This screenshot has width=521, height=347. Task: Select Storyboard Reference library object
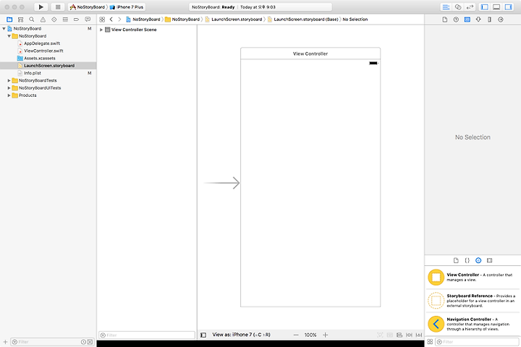pos(473,301)
